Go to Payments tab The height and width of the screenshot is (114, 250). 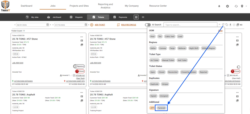pyautogui.click(x=120, y=17)
